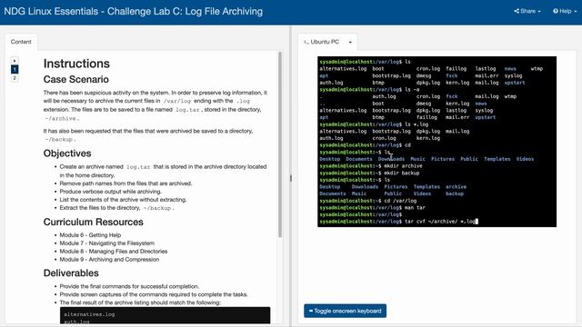Click 'log.tar' code text in Case Scenario
Viewport: 582px width, 327px height.
click(187, 110)
